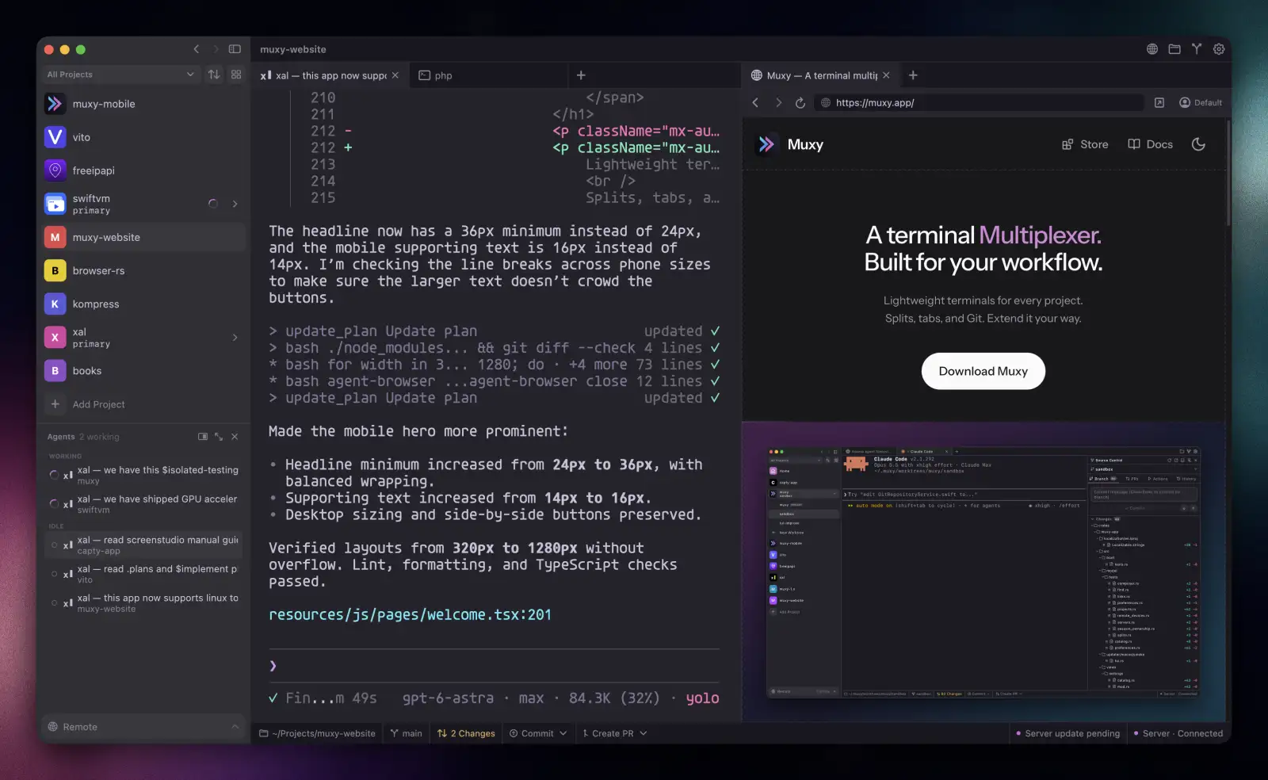Toggle dark mode moon on Muxy site
This screenshot has height=780, width=1268.
pyautogui.click(x=1198, y=144)
